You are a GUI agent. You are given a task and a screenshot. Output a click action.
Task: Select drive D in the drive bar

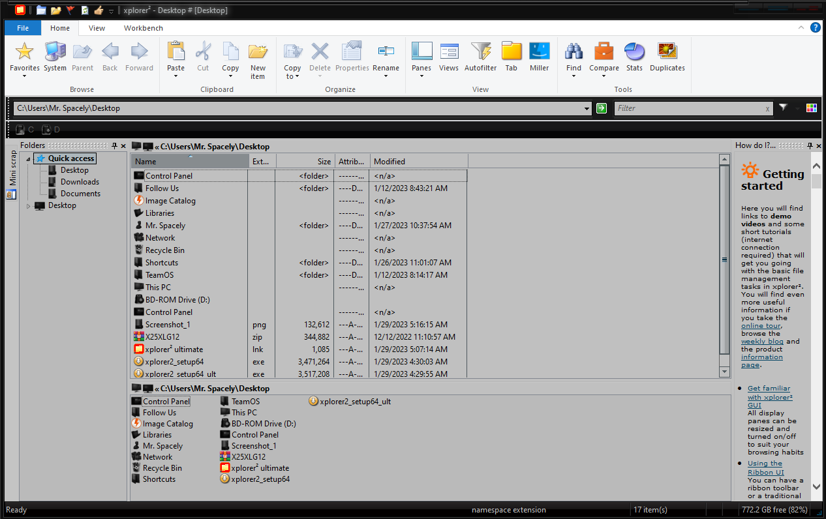[x=51, y=130]
